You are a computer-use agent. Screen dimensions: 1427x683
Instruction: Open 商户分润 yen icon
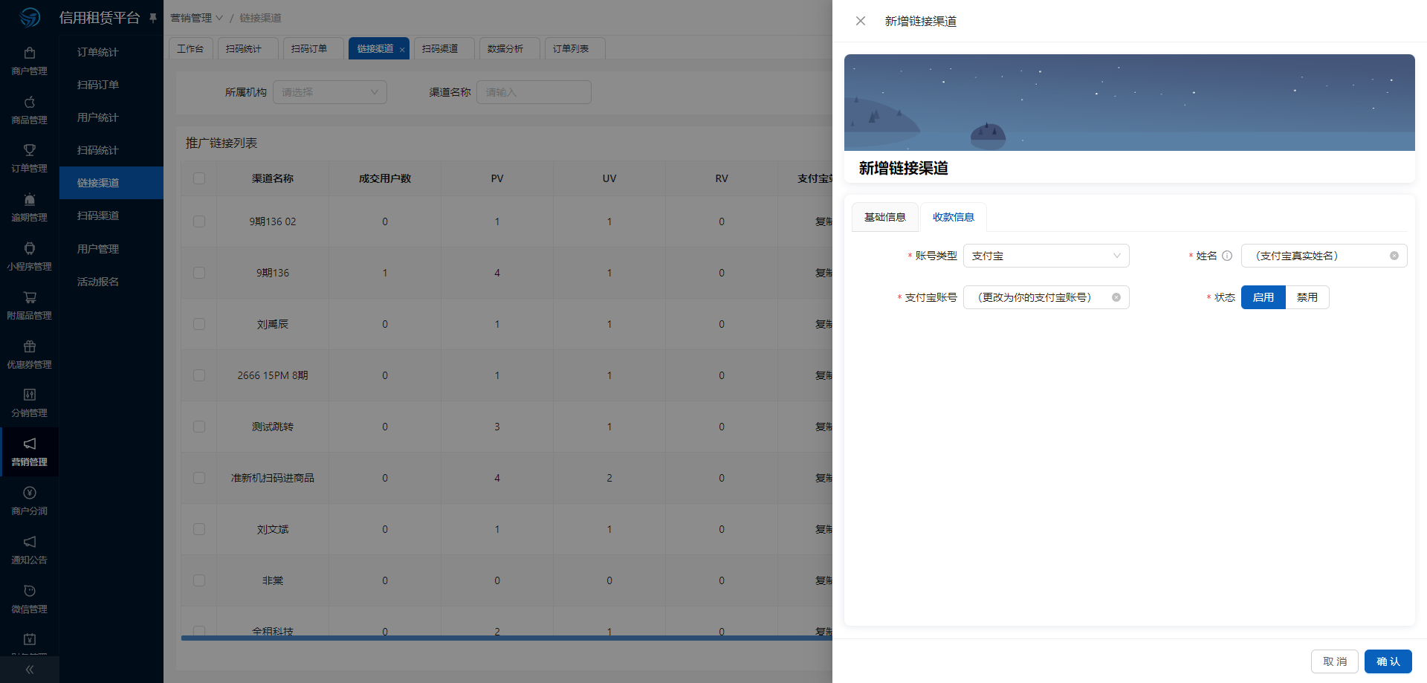(x=30, y=493)
